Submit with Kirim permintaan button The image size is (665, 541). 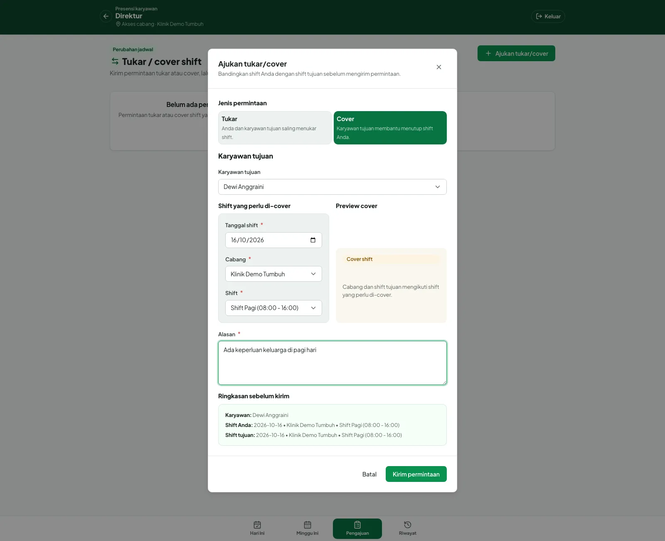pos(416,474)
